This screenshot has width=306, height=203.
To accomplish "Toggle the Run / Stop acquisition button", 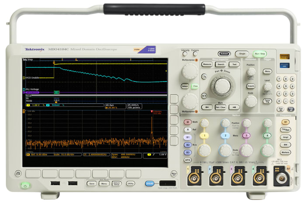I will click(260, 54).
